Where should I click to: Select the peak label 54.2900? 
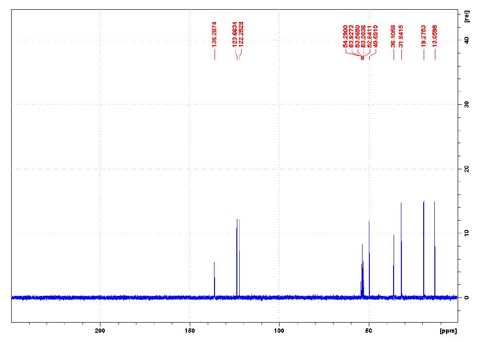(346, 36)
